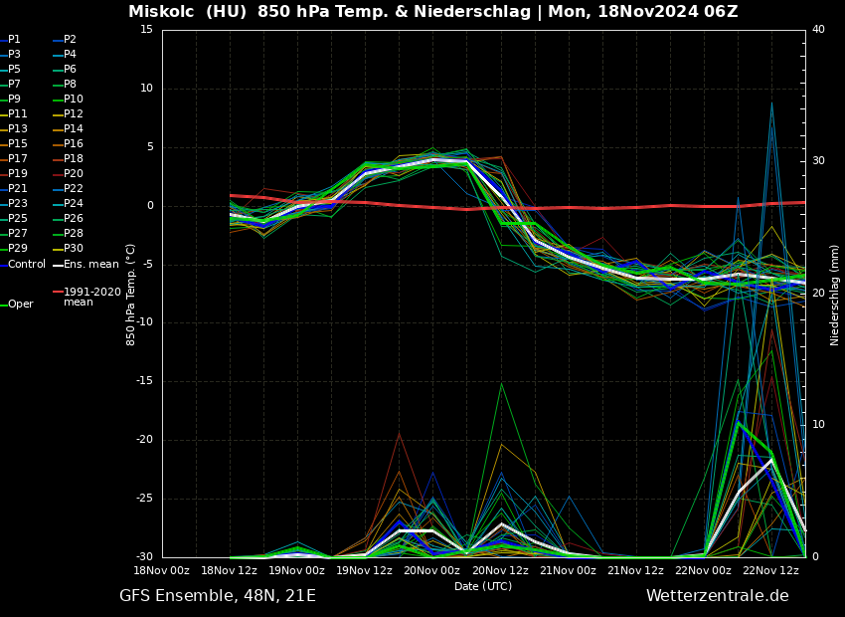Click the 850 hPa Temp. (°C) axis title
This screenshot has width=845, height=617.
click(131, 295)
